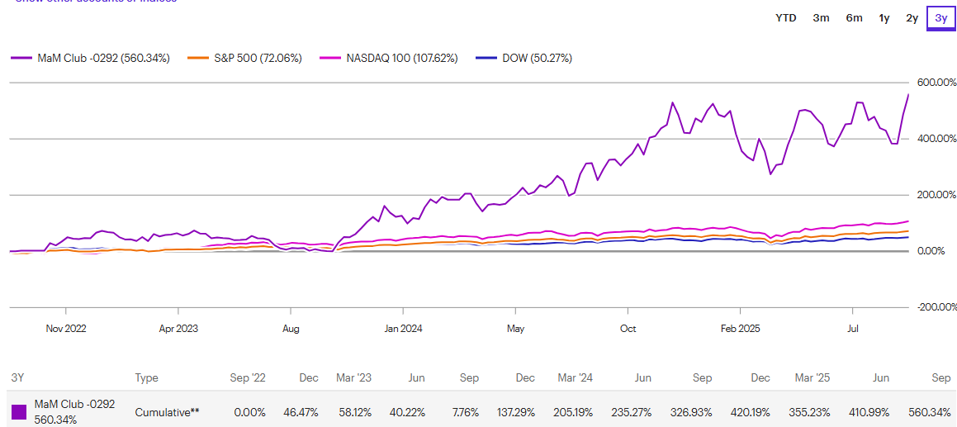
Task: Open the show other accounts or indices link
Action: [x=95, y=1]
